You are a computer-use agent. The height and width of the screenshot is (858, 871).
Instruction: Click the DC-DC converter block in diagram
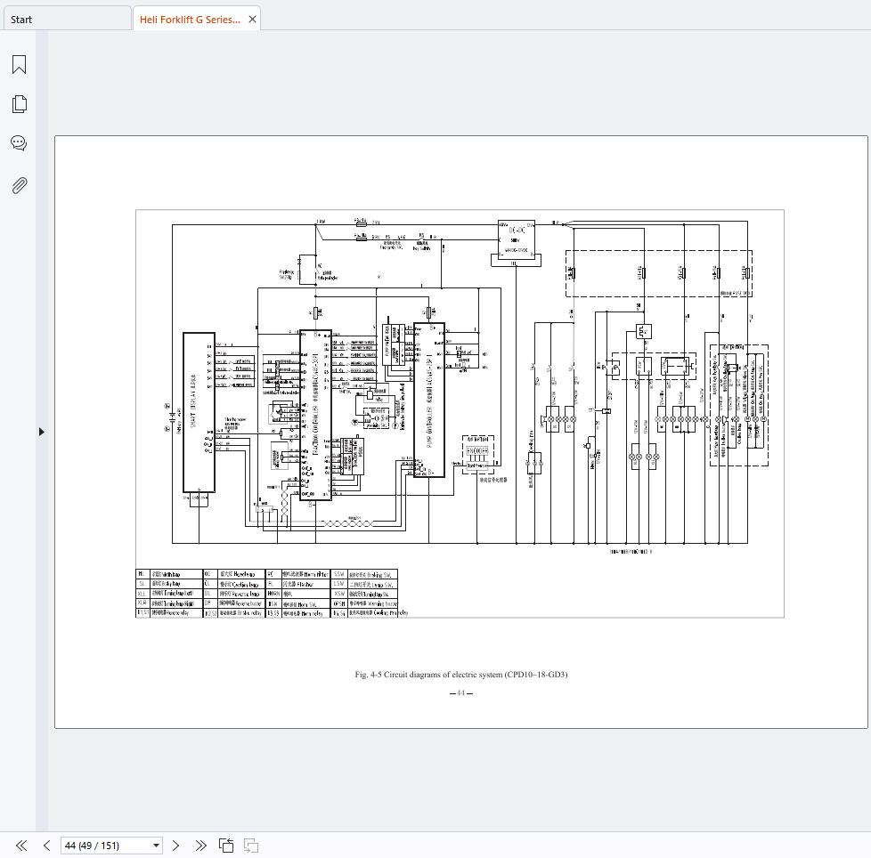(x=516, y=239)
